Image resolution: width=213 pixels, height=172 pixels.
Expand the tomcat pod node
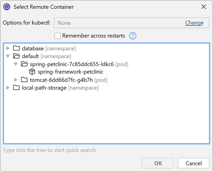click(16, 80)
